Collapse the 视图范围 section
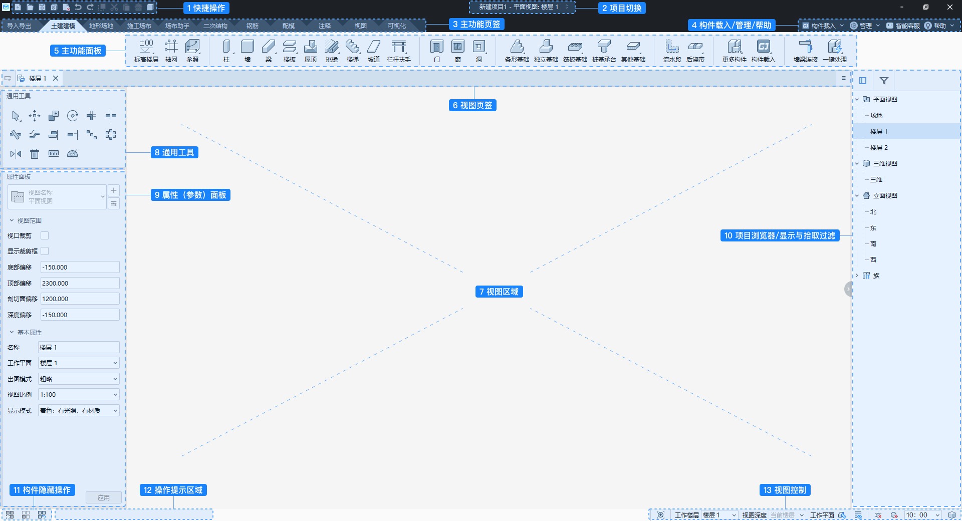 (12, 220)
